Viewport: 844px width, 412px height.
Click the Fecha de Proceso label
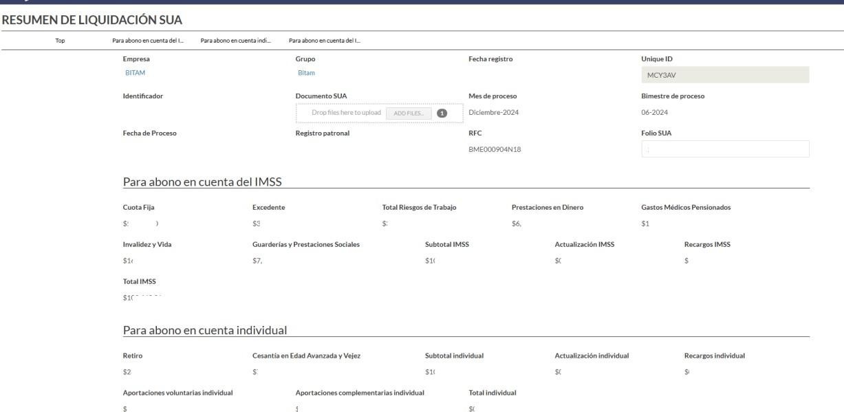click(150, 133)
